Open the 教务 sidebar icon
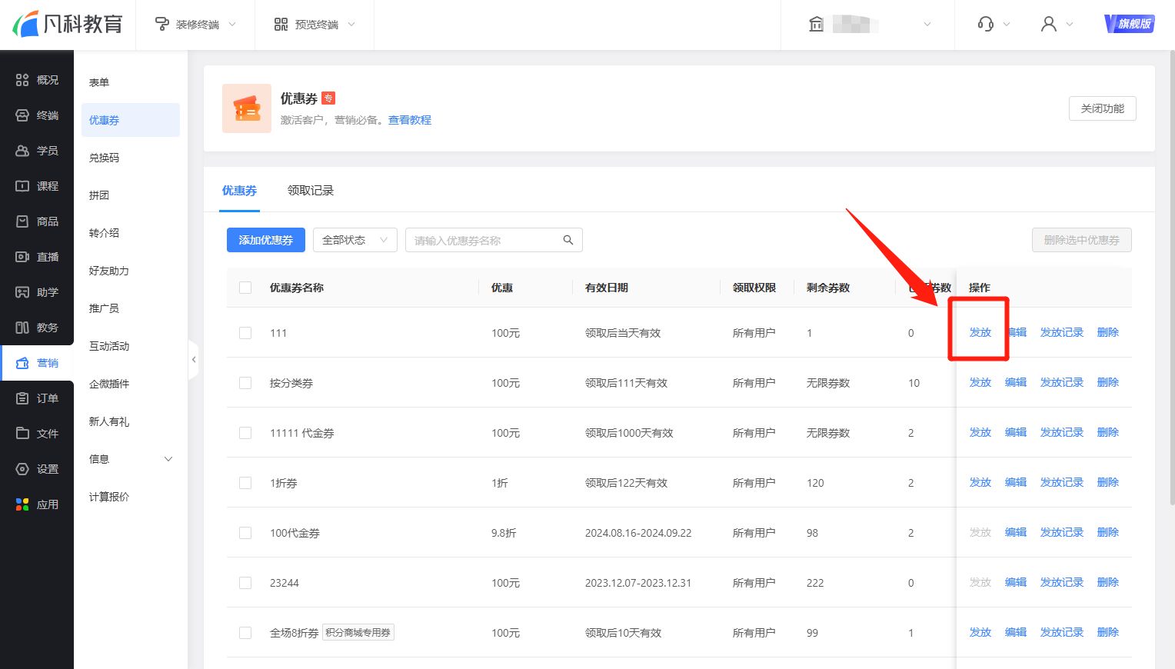This screenshot has height=669, width=1175. pyautogui.click(x=22, y=328)
